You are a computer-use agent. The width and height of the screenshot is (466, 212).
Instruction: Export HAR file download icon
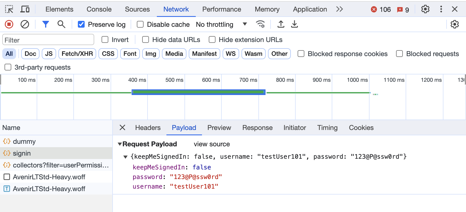coord(294,24)
